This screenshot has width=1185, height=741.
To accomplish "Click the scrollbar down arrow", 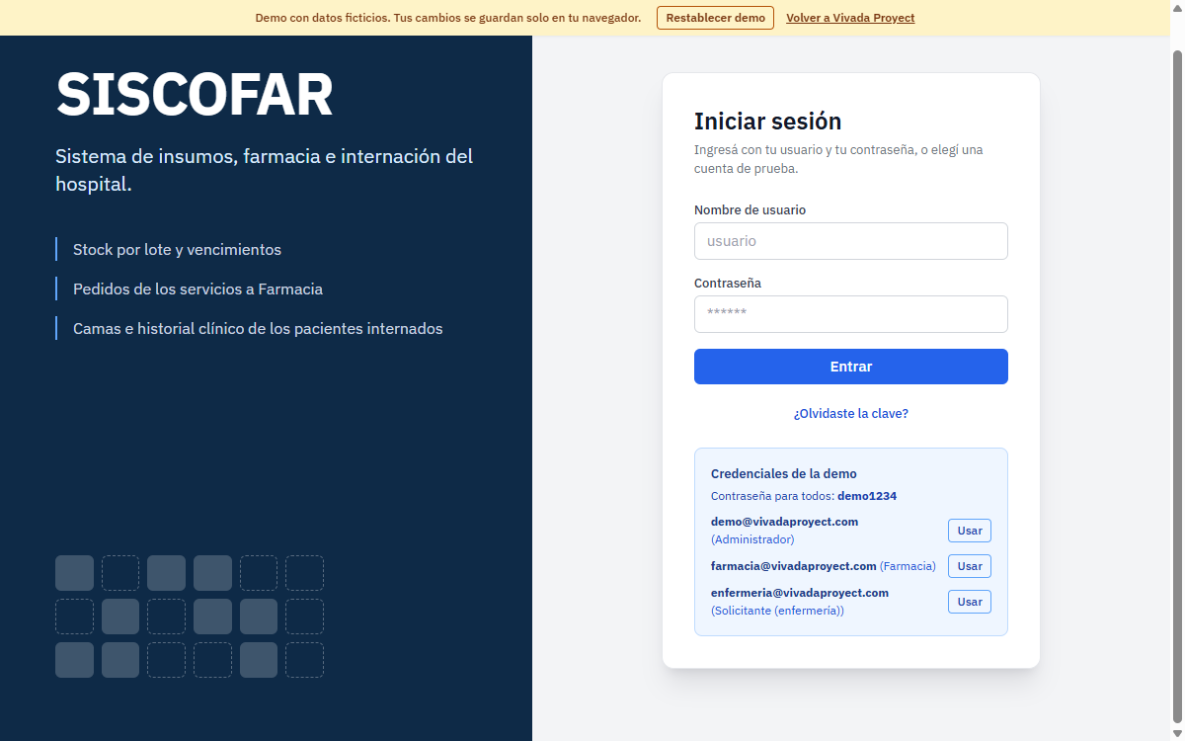I will [x=1176, y=733].
